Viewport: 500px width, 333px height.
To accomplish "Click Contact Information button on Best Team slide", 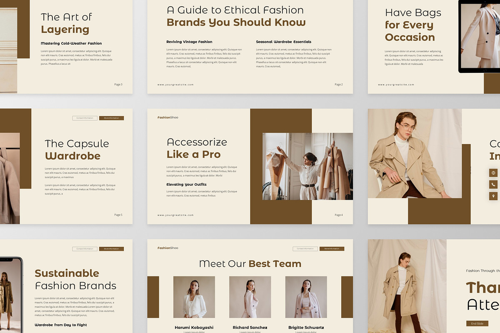I will (x=305, y=249).
